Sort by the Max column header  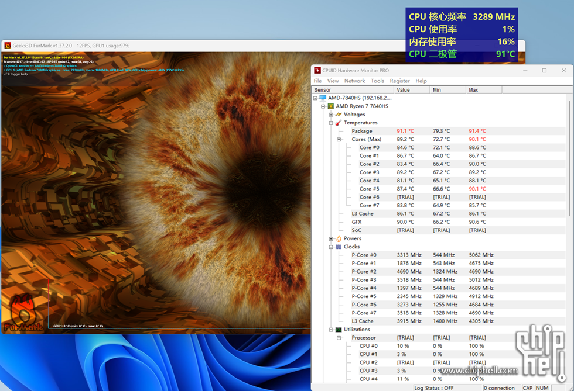click(484, 90)
